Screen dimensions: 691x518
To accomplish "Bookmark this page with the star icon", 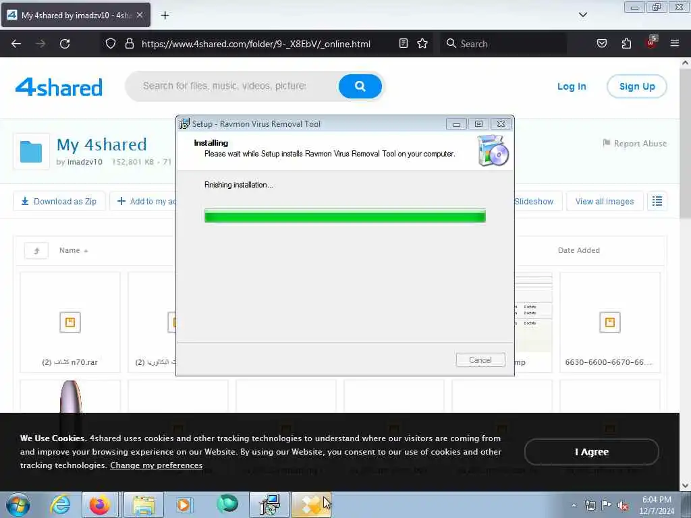I will (422, 43).
